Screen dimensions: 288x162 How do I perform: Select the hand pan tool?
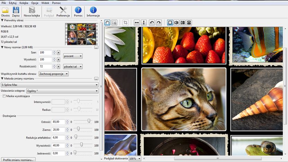click(x=107, y=22)
